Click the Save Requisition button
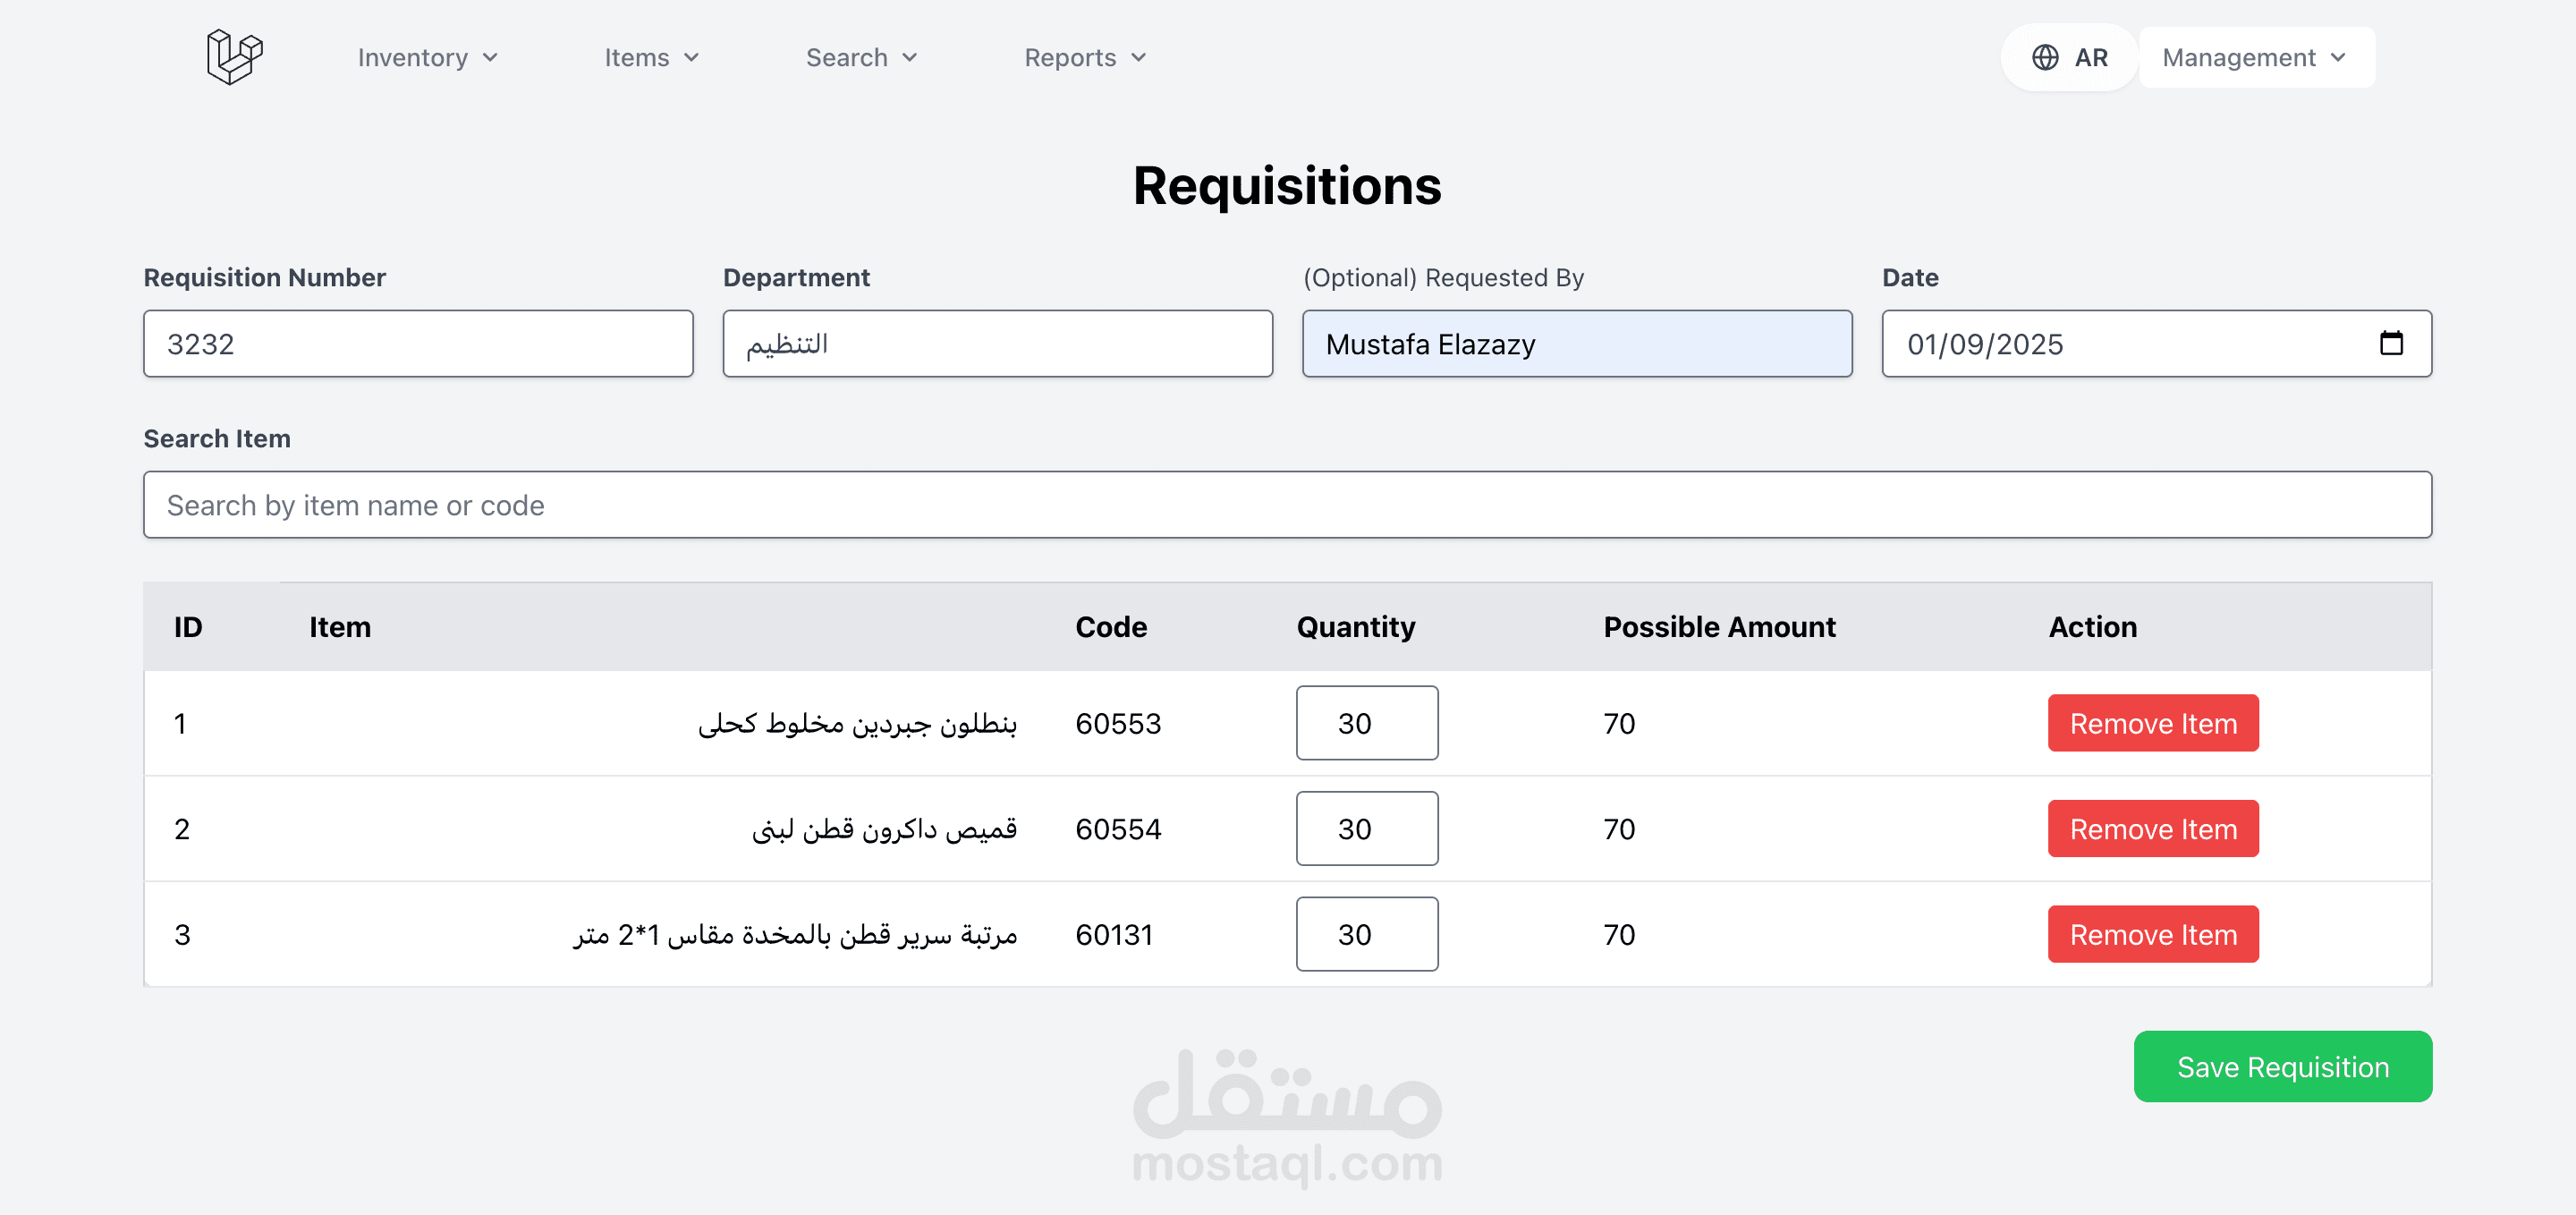This screenshot has height=1215, width=2576. pyautogui.click(x=2282, y=1067)
